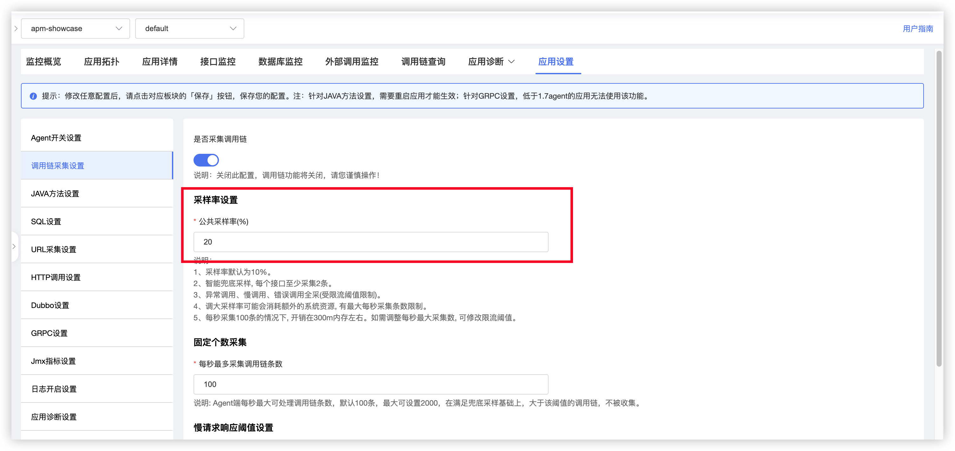Screen dimensions: 955x451
Task: Switch to the 应用拓扑 tab
Action: (x=102, y=62)
